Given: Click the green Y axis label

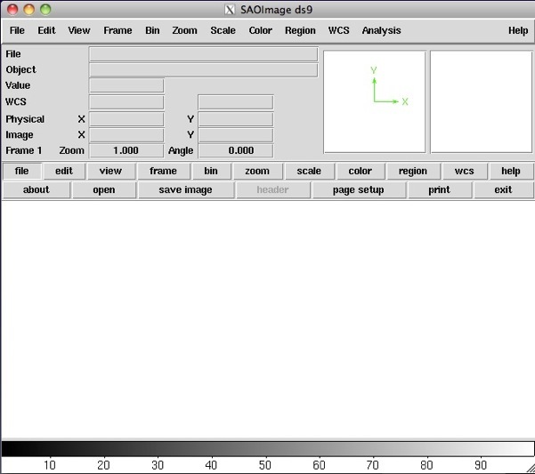Looking at the screenshot, I should 374,70.
